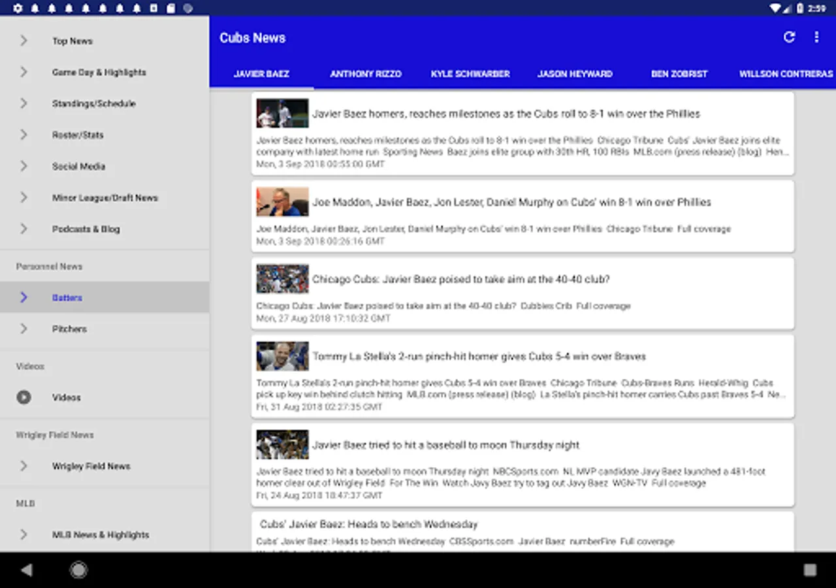The width and height of the screenshot is (836, 588).
Task: Open Top News section
Action: tap(104, 41)
